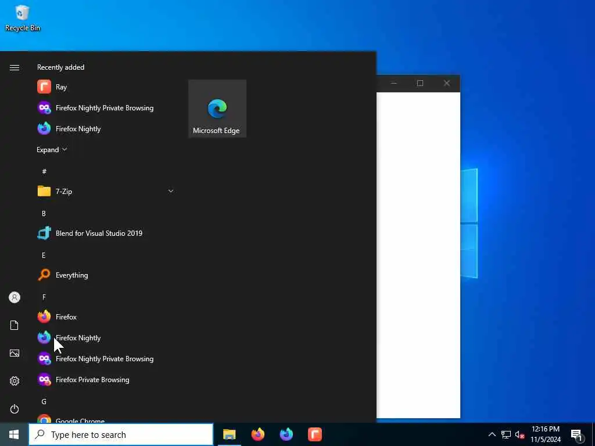Viewport: 595px width, 446px height.
Task: Open Pictures from Start sidebar
Action: pyautogui.click(x=15, y=353)
